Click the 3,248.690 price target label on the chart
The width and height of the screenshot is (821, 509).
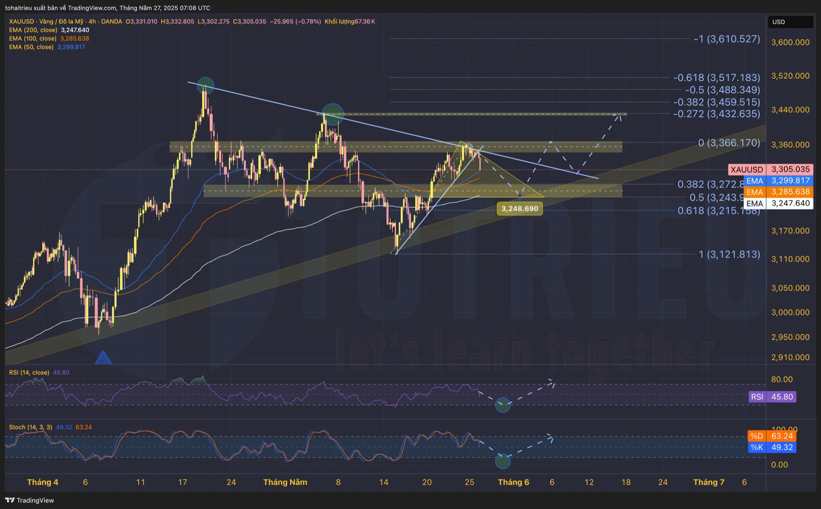coord(520,208)
